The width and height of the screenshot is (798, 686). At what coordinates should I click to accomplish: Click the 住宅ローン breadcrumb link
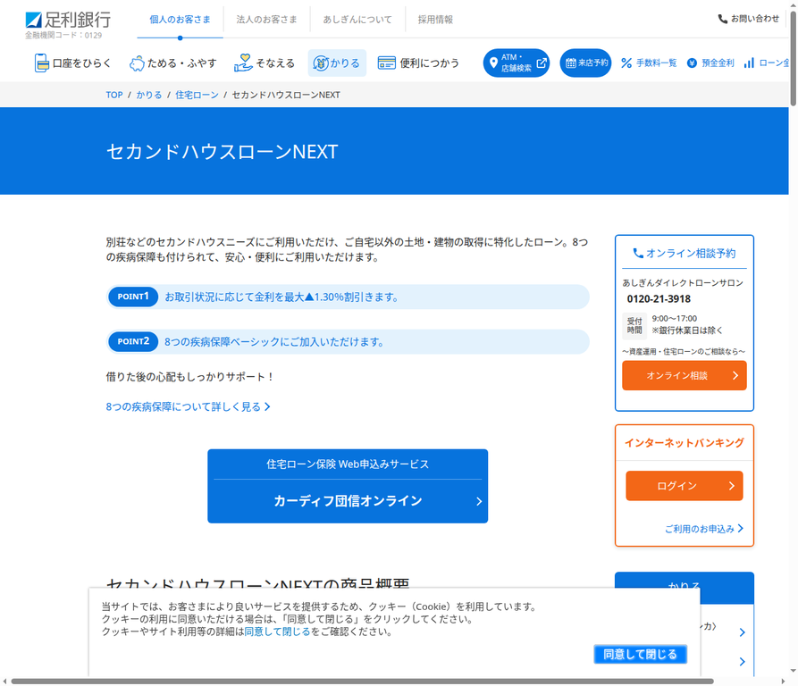pos(197,95)
